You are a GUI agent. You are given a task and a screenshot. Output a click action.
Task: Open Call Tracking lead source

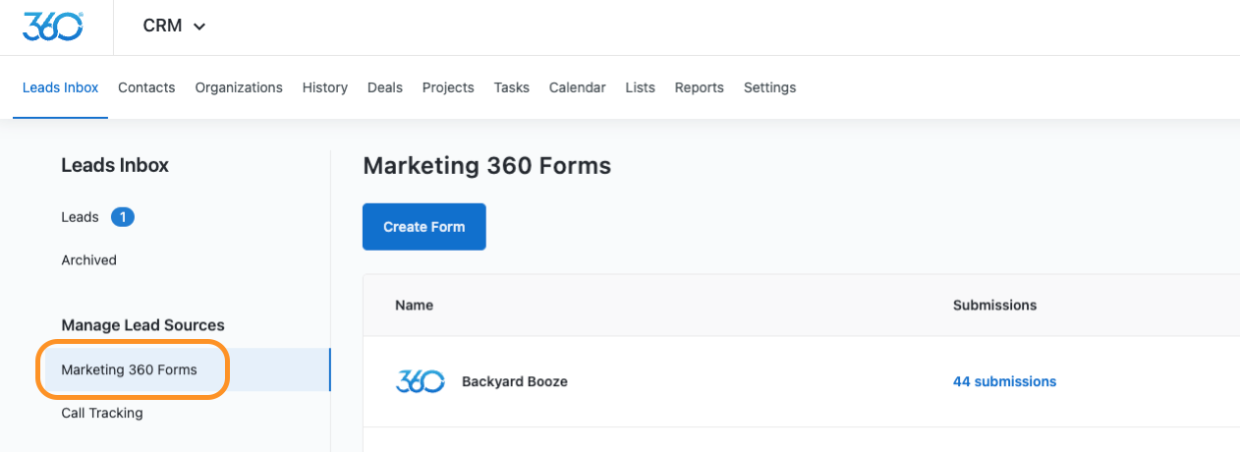coord(102,413)
